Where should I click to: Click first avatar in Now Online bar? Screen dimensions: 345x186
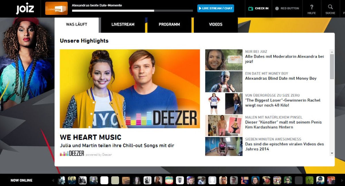61,180
